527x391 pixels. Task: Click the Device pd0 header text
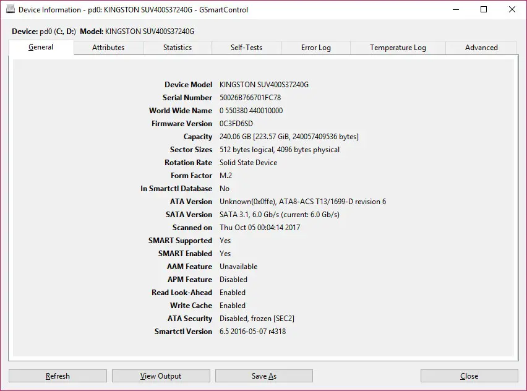pos(44,32)
